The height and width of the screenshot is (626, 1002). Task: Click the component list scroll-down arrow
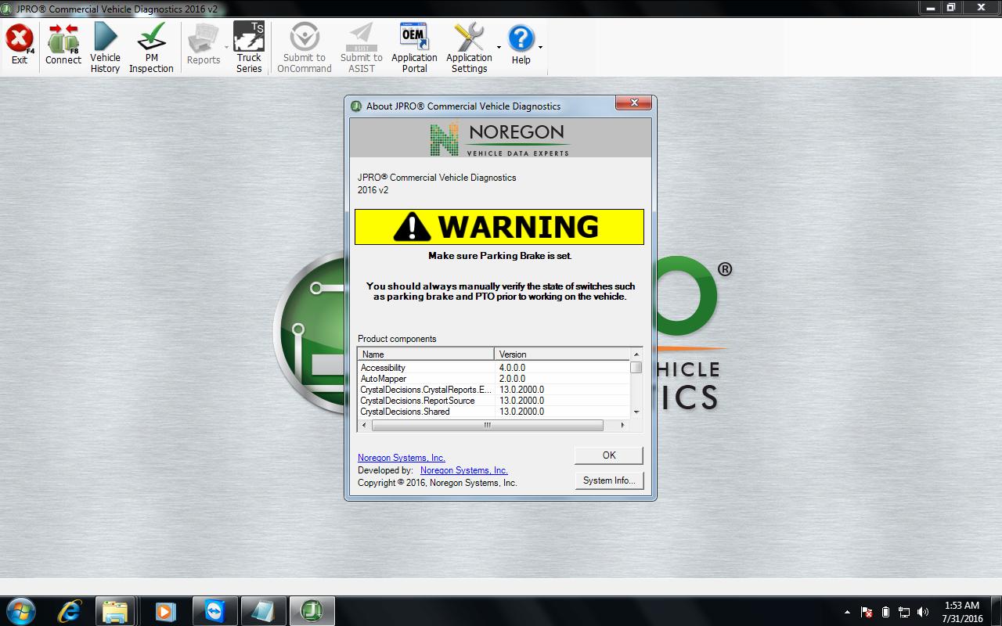(x=636, y=412)
